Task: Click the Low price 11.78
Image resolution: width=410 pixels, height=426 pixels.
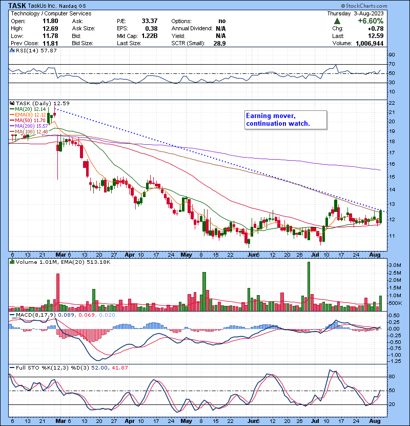Action: click(50, 36)
